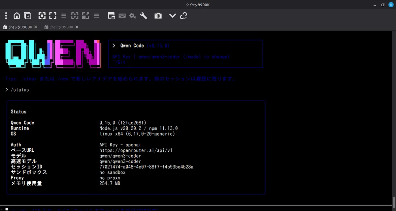Open the scaling options list after scaled mode
The height and width of the screenshot is (211, 396).
pyautogui.click(x=96, y=15)
